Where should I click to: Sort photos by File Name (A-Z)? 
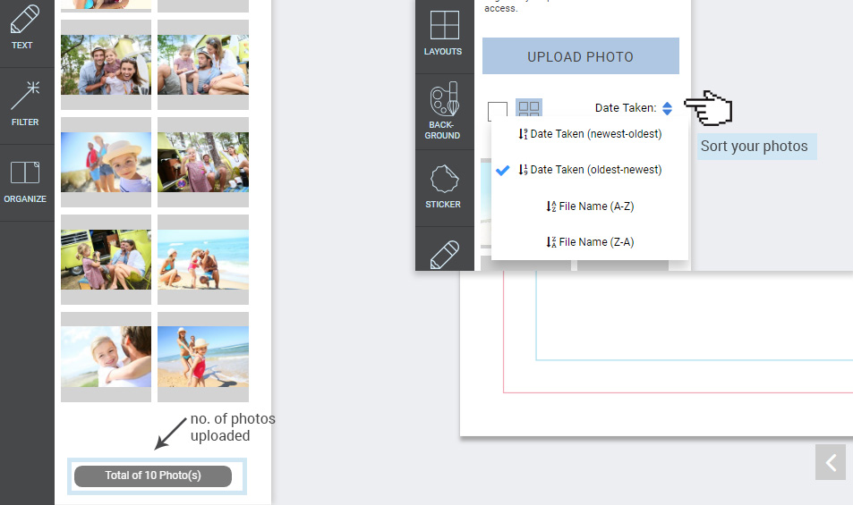pos(590,206)
